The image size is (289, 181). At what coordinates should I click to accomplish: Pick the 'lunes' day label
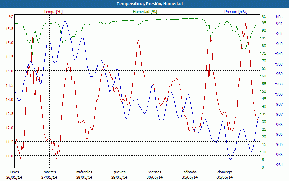pyautogui.click(x=14, y=172)
